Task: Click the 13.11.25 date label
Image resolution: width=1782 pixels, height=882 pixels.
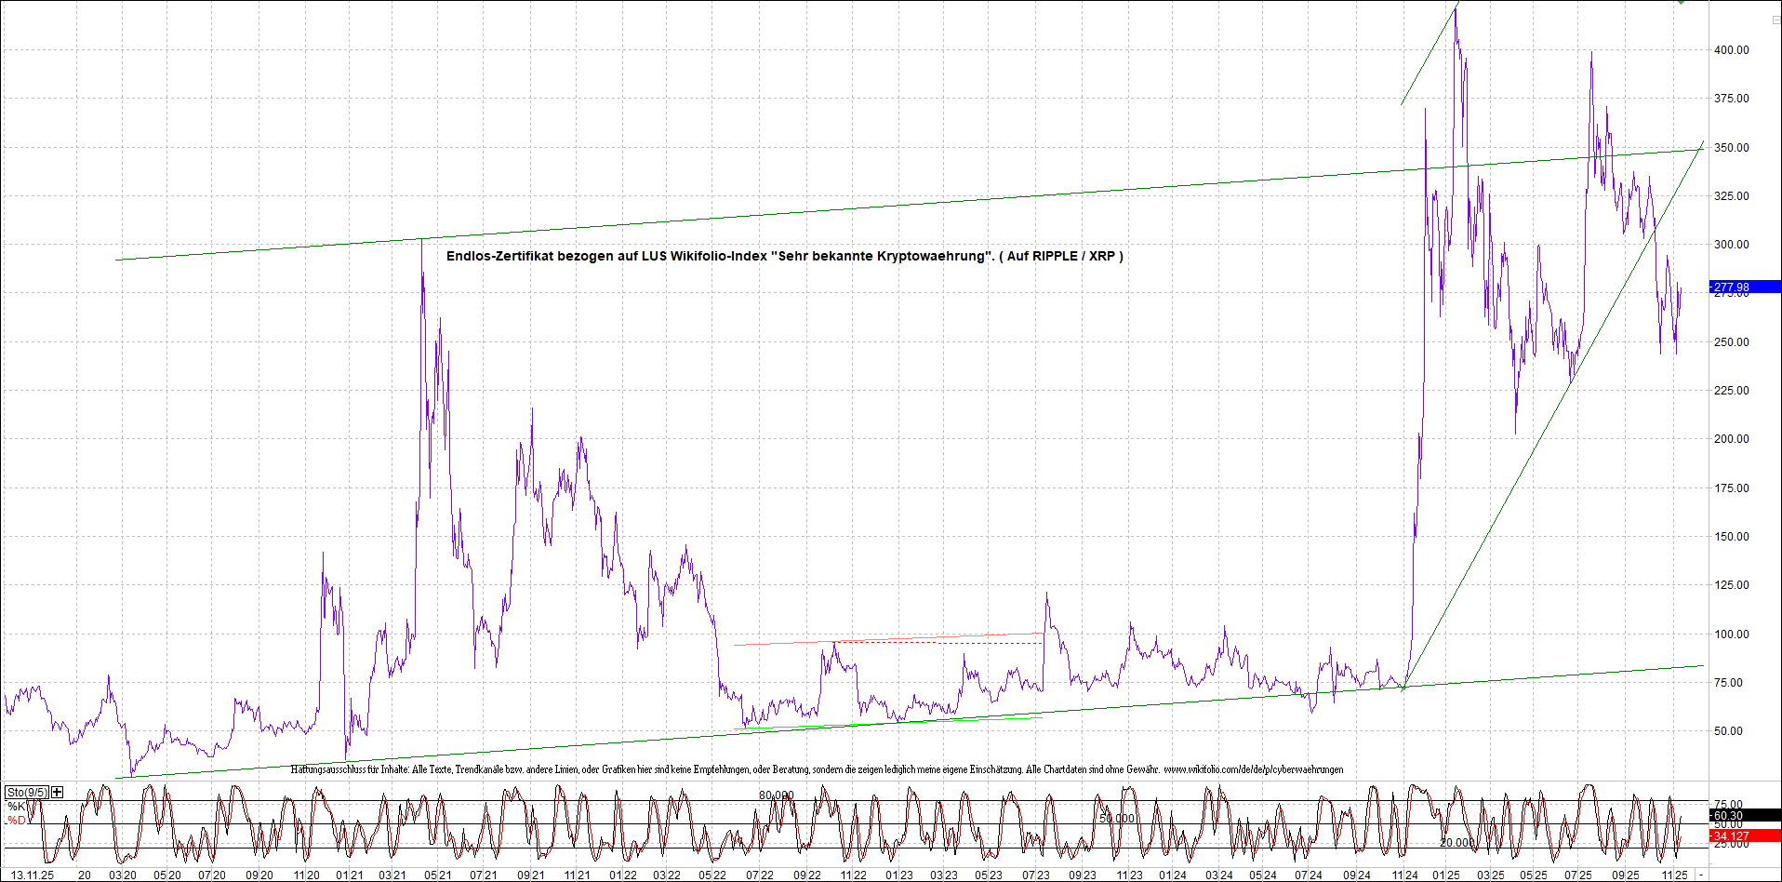Action: (32, 875)
